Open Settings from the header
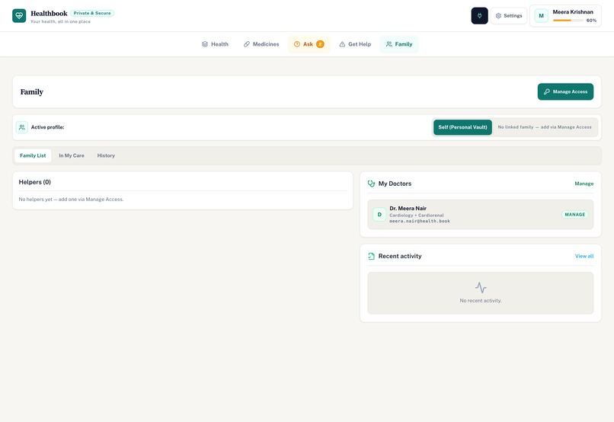The width and height of the screenshot is (614, 422). 509,16
